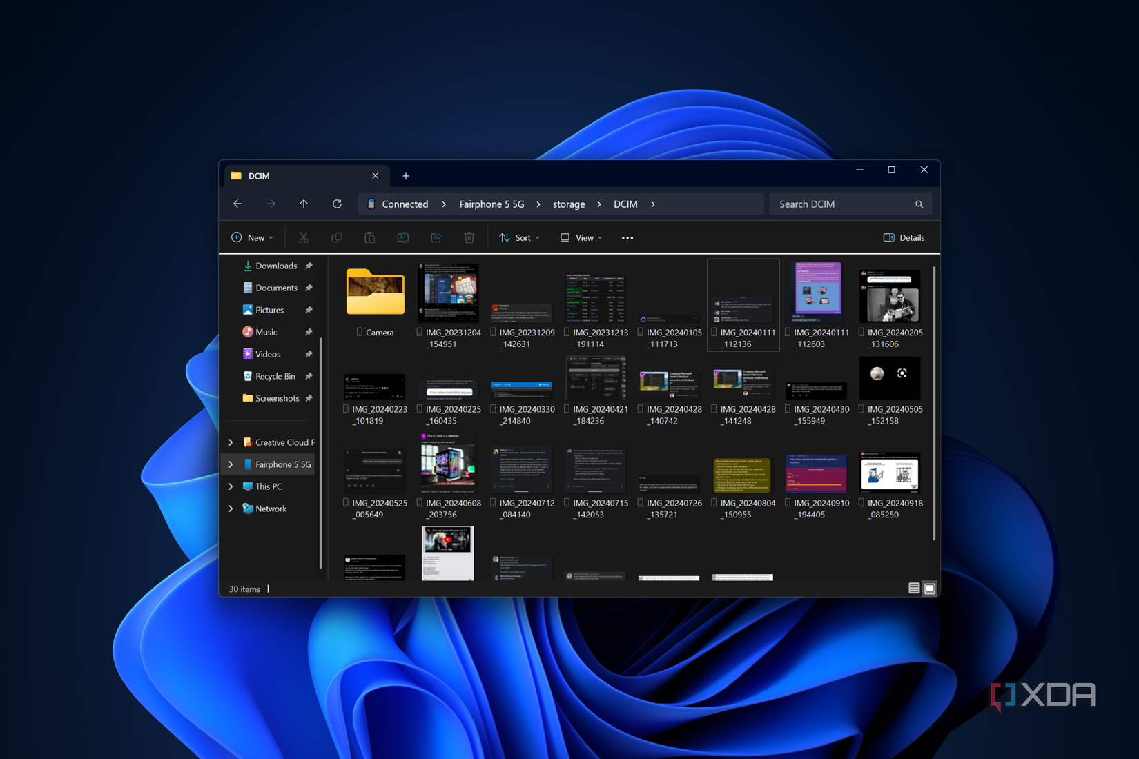Go up one folder level arrow
Image resolution: width=1139 pixels, height=759 pixels.
click(x=304, y=204)
